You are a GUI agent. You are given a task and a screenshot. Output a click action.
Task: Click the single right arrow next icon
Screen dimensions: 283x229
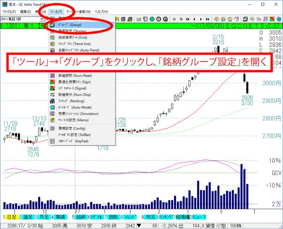(201, 19)
